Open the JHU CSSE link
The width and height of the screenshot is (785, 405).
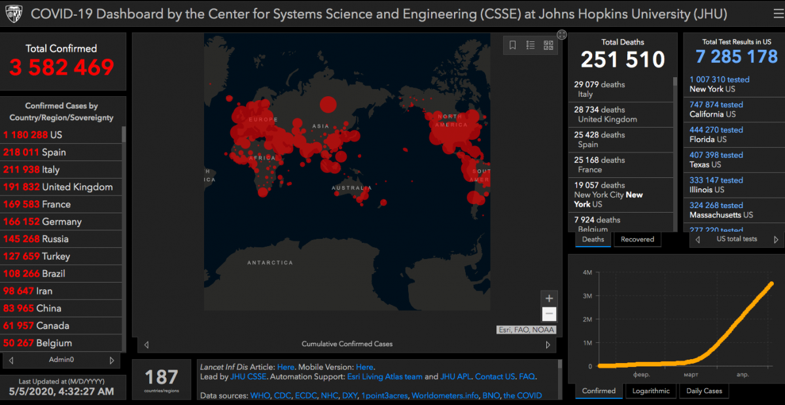[248, 377]
